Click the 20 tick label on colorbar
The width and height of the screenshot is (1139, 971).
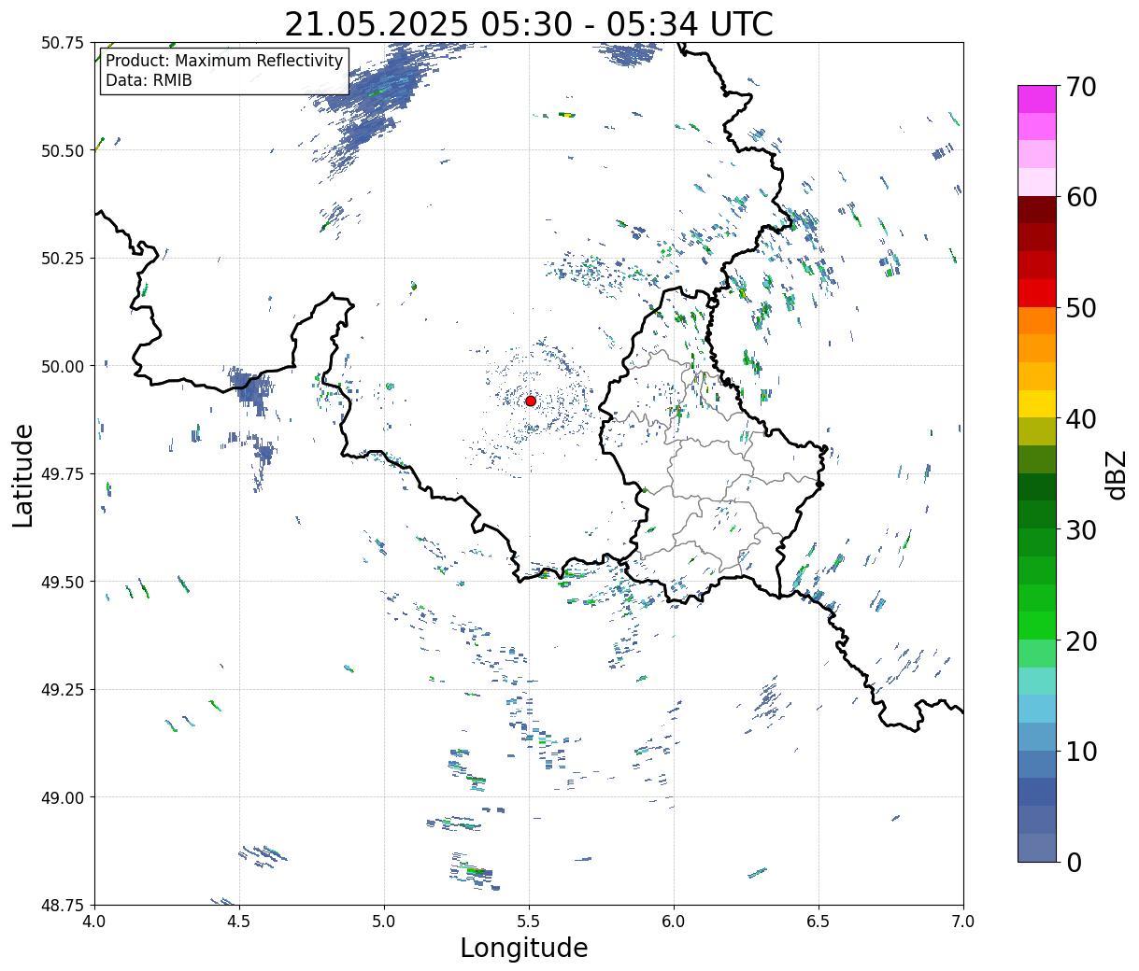coord(1081,640)
